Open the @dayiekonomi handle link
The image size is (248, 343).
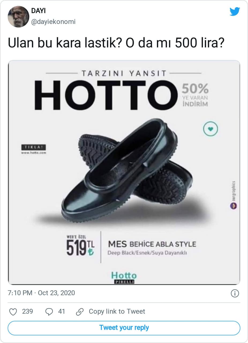point(53,22)
